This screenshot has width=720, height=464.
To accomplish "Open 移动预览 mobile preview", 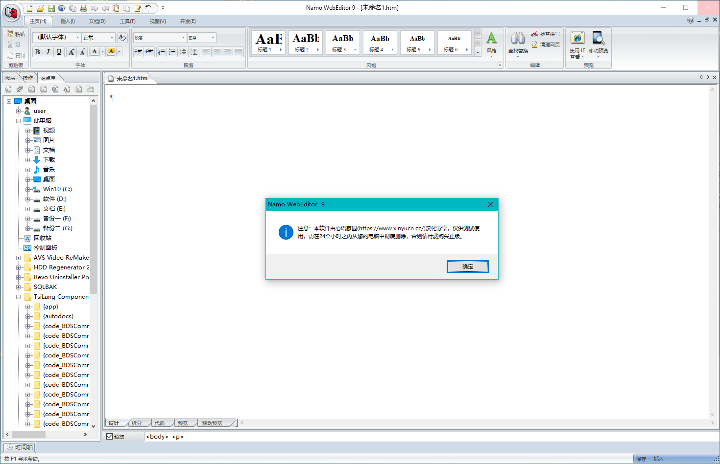I will (599, 44).
